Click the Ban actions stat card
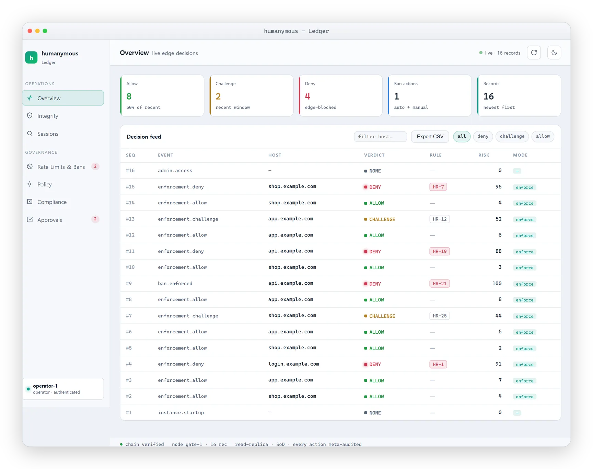This screenshot has width=593, height=469. 430,96
